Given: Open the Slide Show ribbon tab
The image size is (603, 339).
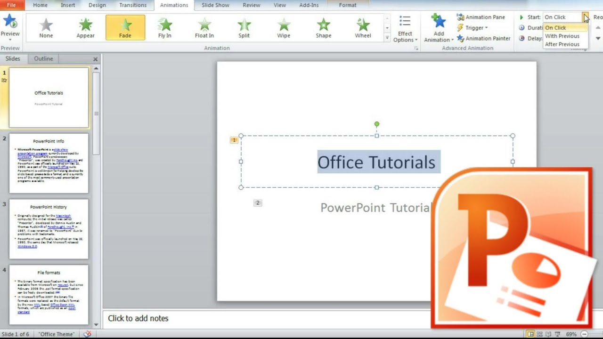Looking at the screenshot, I should click(215, 5).
